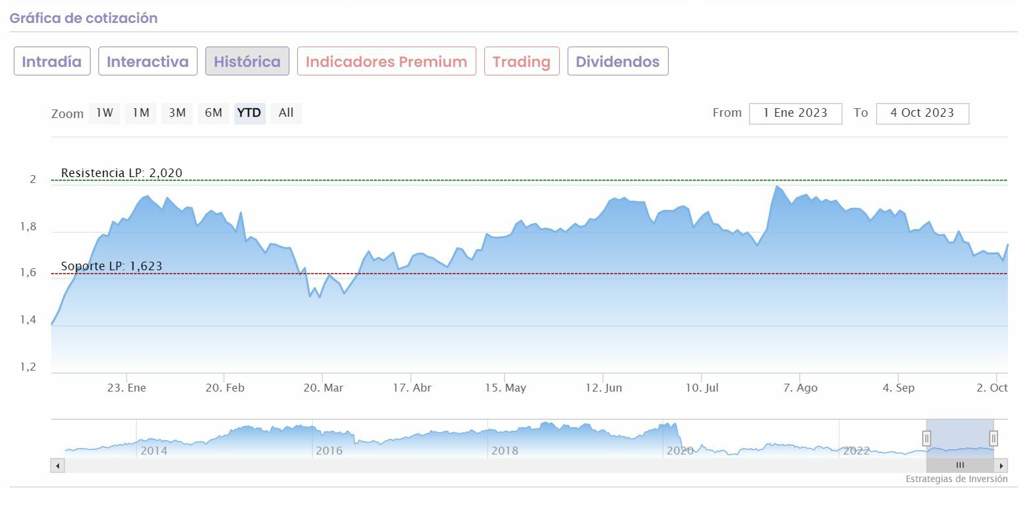1025x507 pixels.
Task: Set zoom range to 1M
Action: pos(141,113)
